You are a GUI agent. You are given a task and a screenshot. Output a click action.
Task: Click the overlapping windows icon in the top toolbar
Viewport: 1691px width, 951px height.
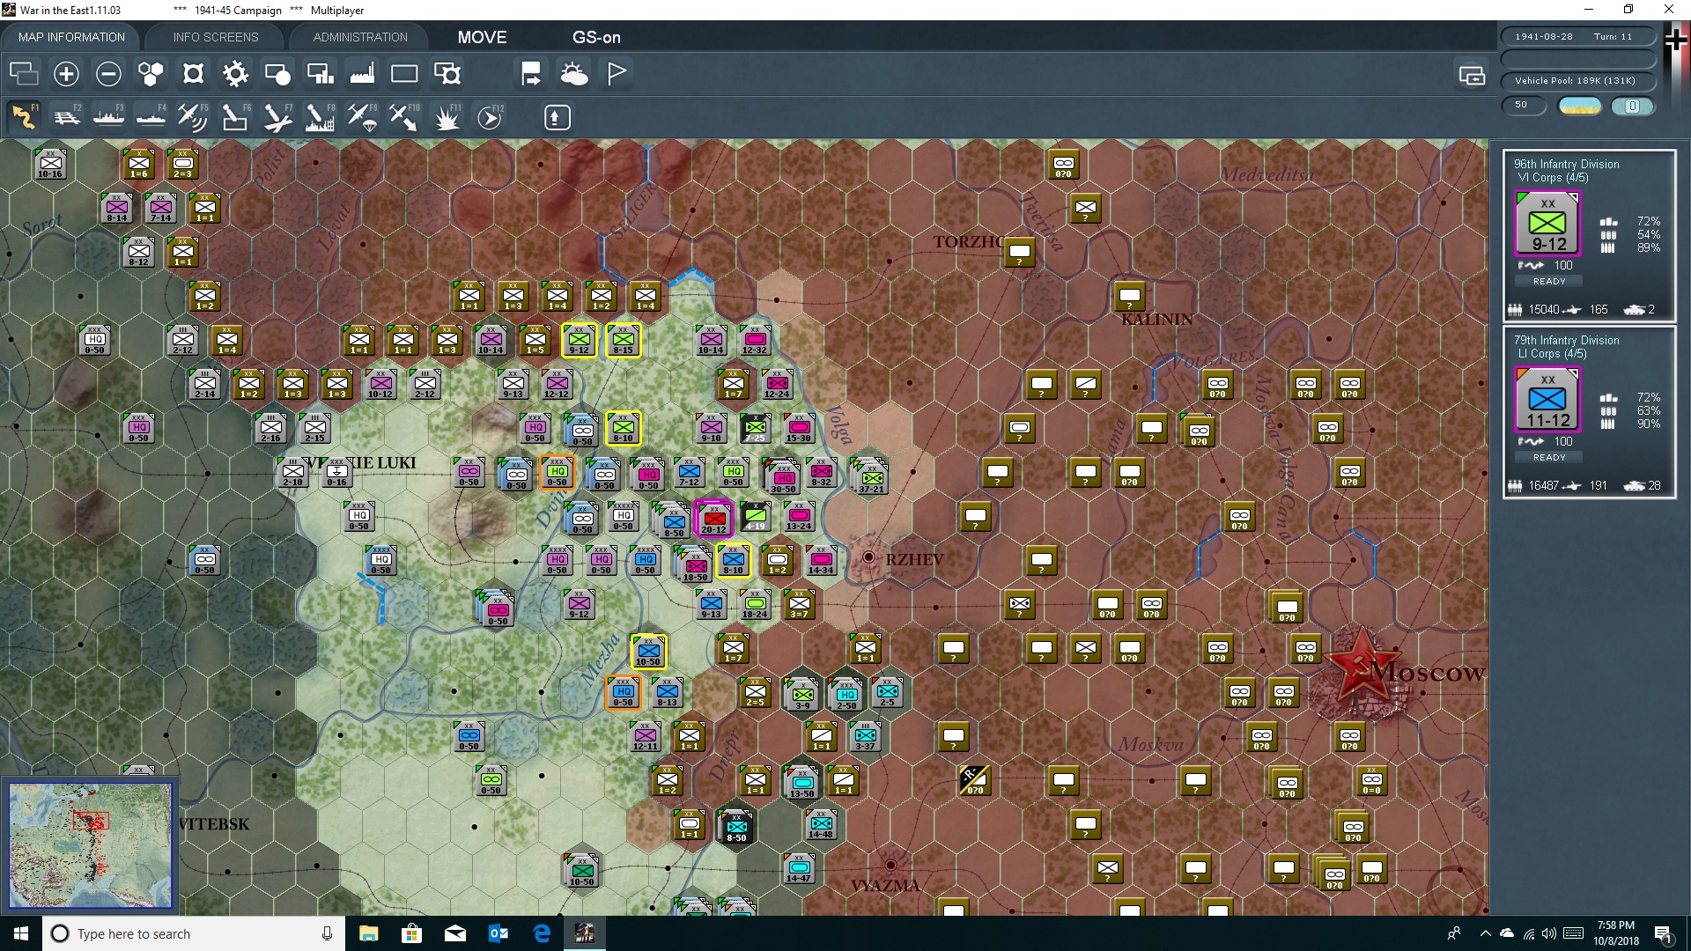[24, 74]
